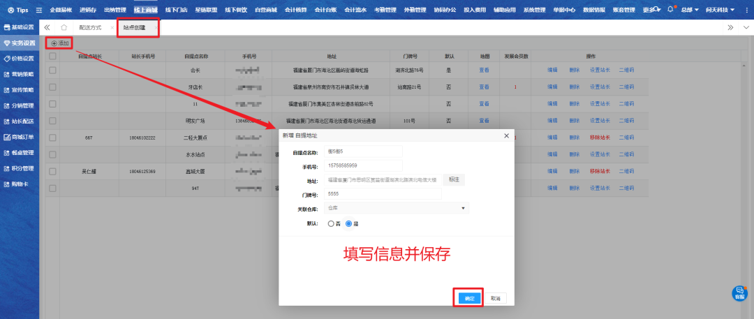The width and height of the screenshot is (754, 319).
Task: Click the home icon in tab bar
Action: (64, 27)
